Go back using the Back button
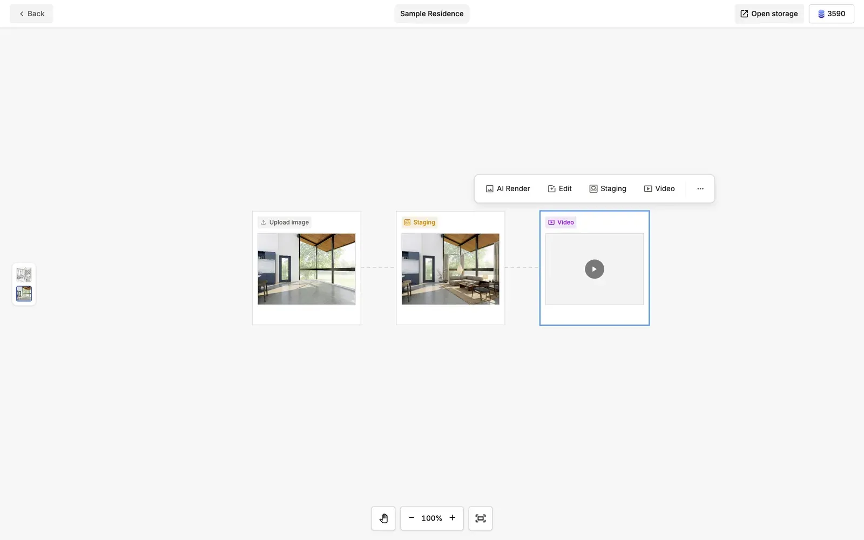The width and height of the screenshot is (864, 540). [31, 13]
